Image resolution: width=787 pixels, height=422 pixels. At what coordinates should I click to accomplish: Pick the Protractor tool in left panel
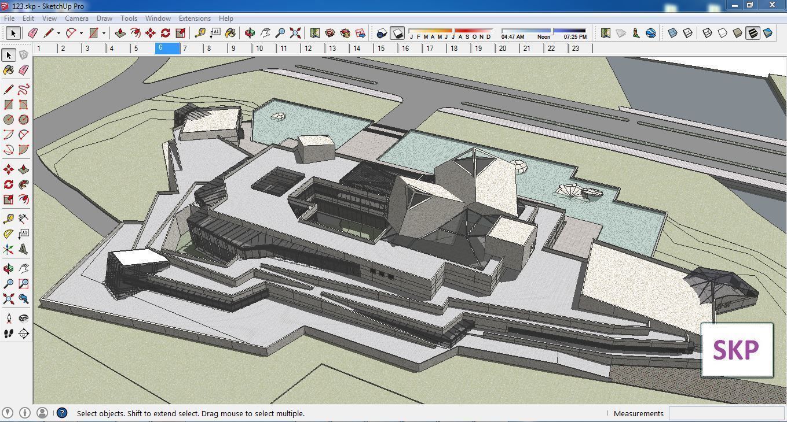click(x=9, y=234)
